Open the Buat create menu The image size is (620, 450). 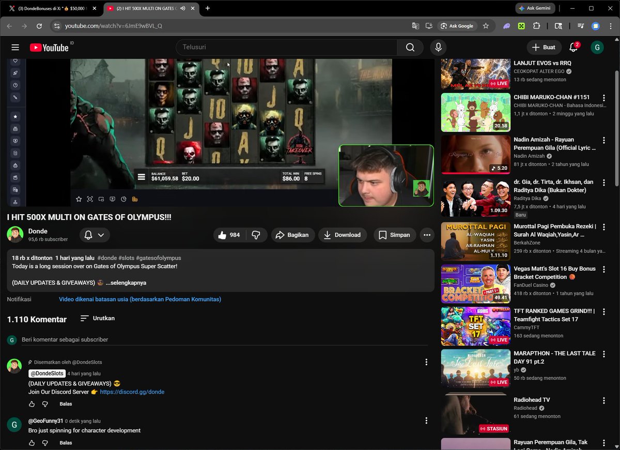544,48
